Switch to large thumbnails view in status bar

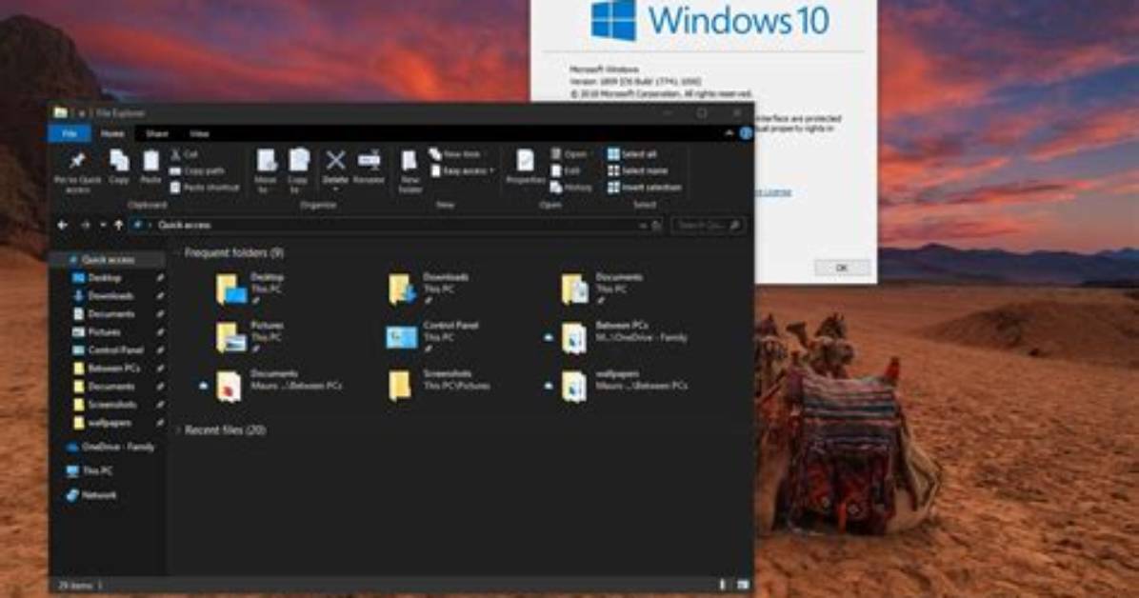[x=743, y=585]
